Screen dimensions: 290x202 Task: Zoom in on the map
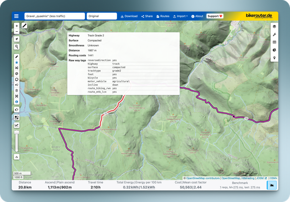[17, 26]
